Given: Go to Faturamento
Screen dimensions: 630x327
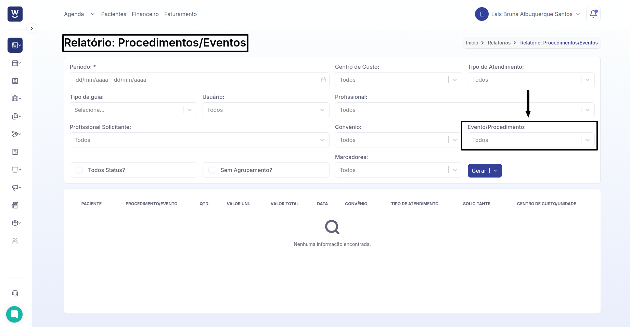Looking at the screenshot, I should click(180, 14).
